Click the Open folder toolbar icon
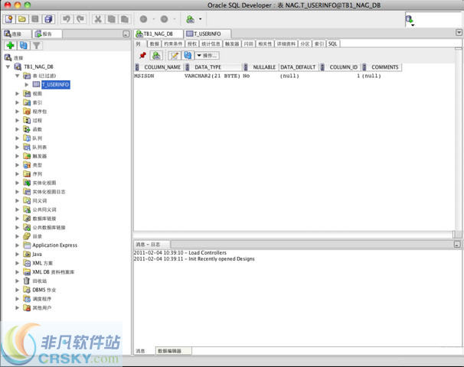464x367 pixels. point(22,19)
